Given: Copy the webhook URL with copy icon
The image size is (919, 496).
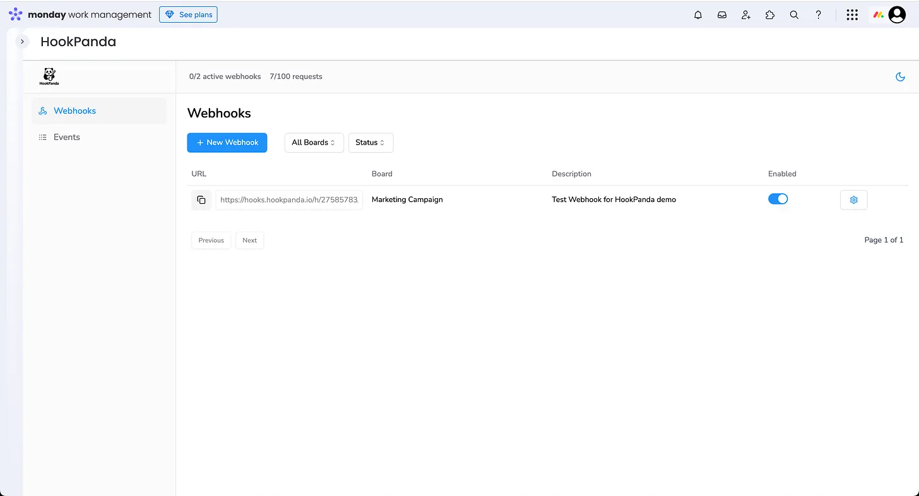Looking at the screenshot, I should [x=201, y=200].
